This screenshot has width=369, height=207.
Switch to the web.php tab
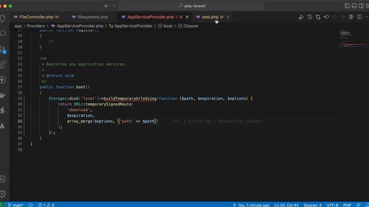(x=210, y=17)
